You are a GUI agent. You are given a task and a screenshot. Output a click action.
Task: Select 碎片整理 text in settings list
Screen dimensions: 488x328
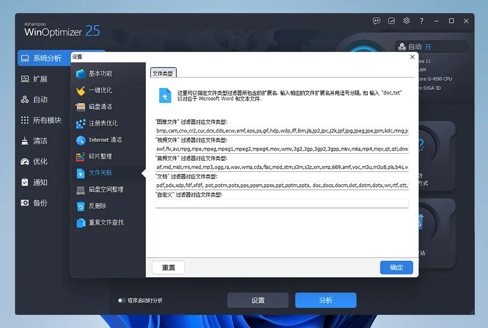100,157
